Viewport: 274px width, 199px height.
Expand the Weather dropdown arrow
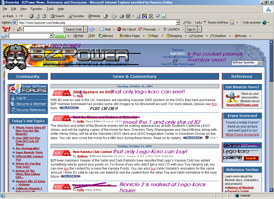[x=230, y=36]
